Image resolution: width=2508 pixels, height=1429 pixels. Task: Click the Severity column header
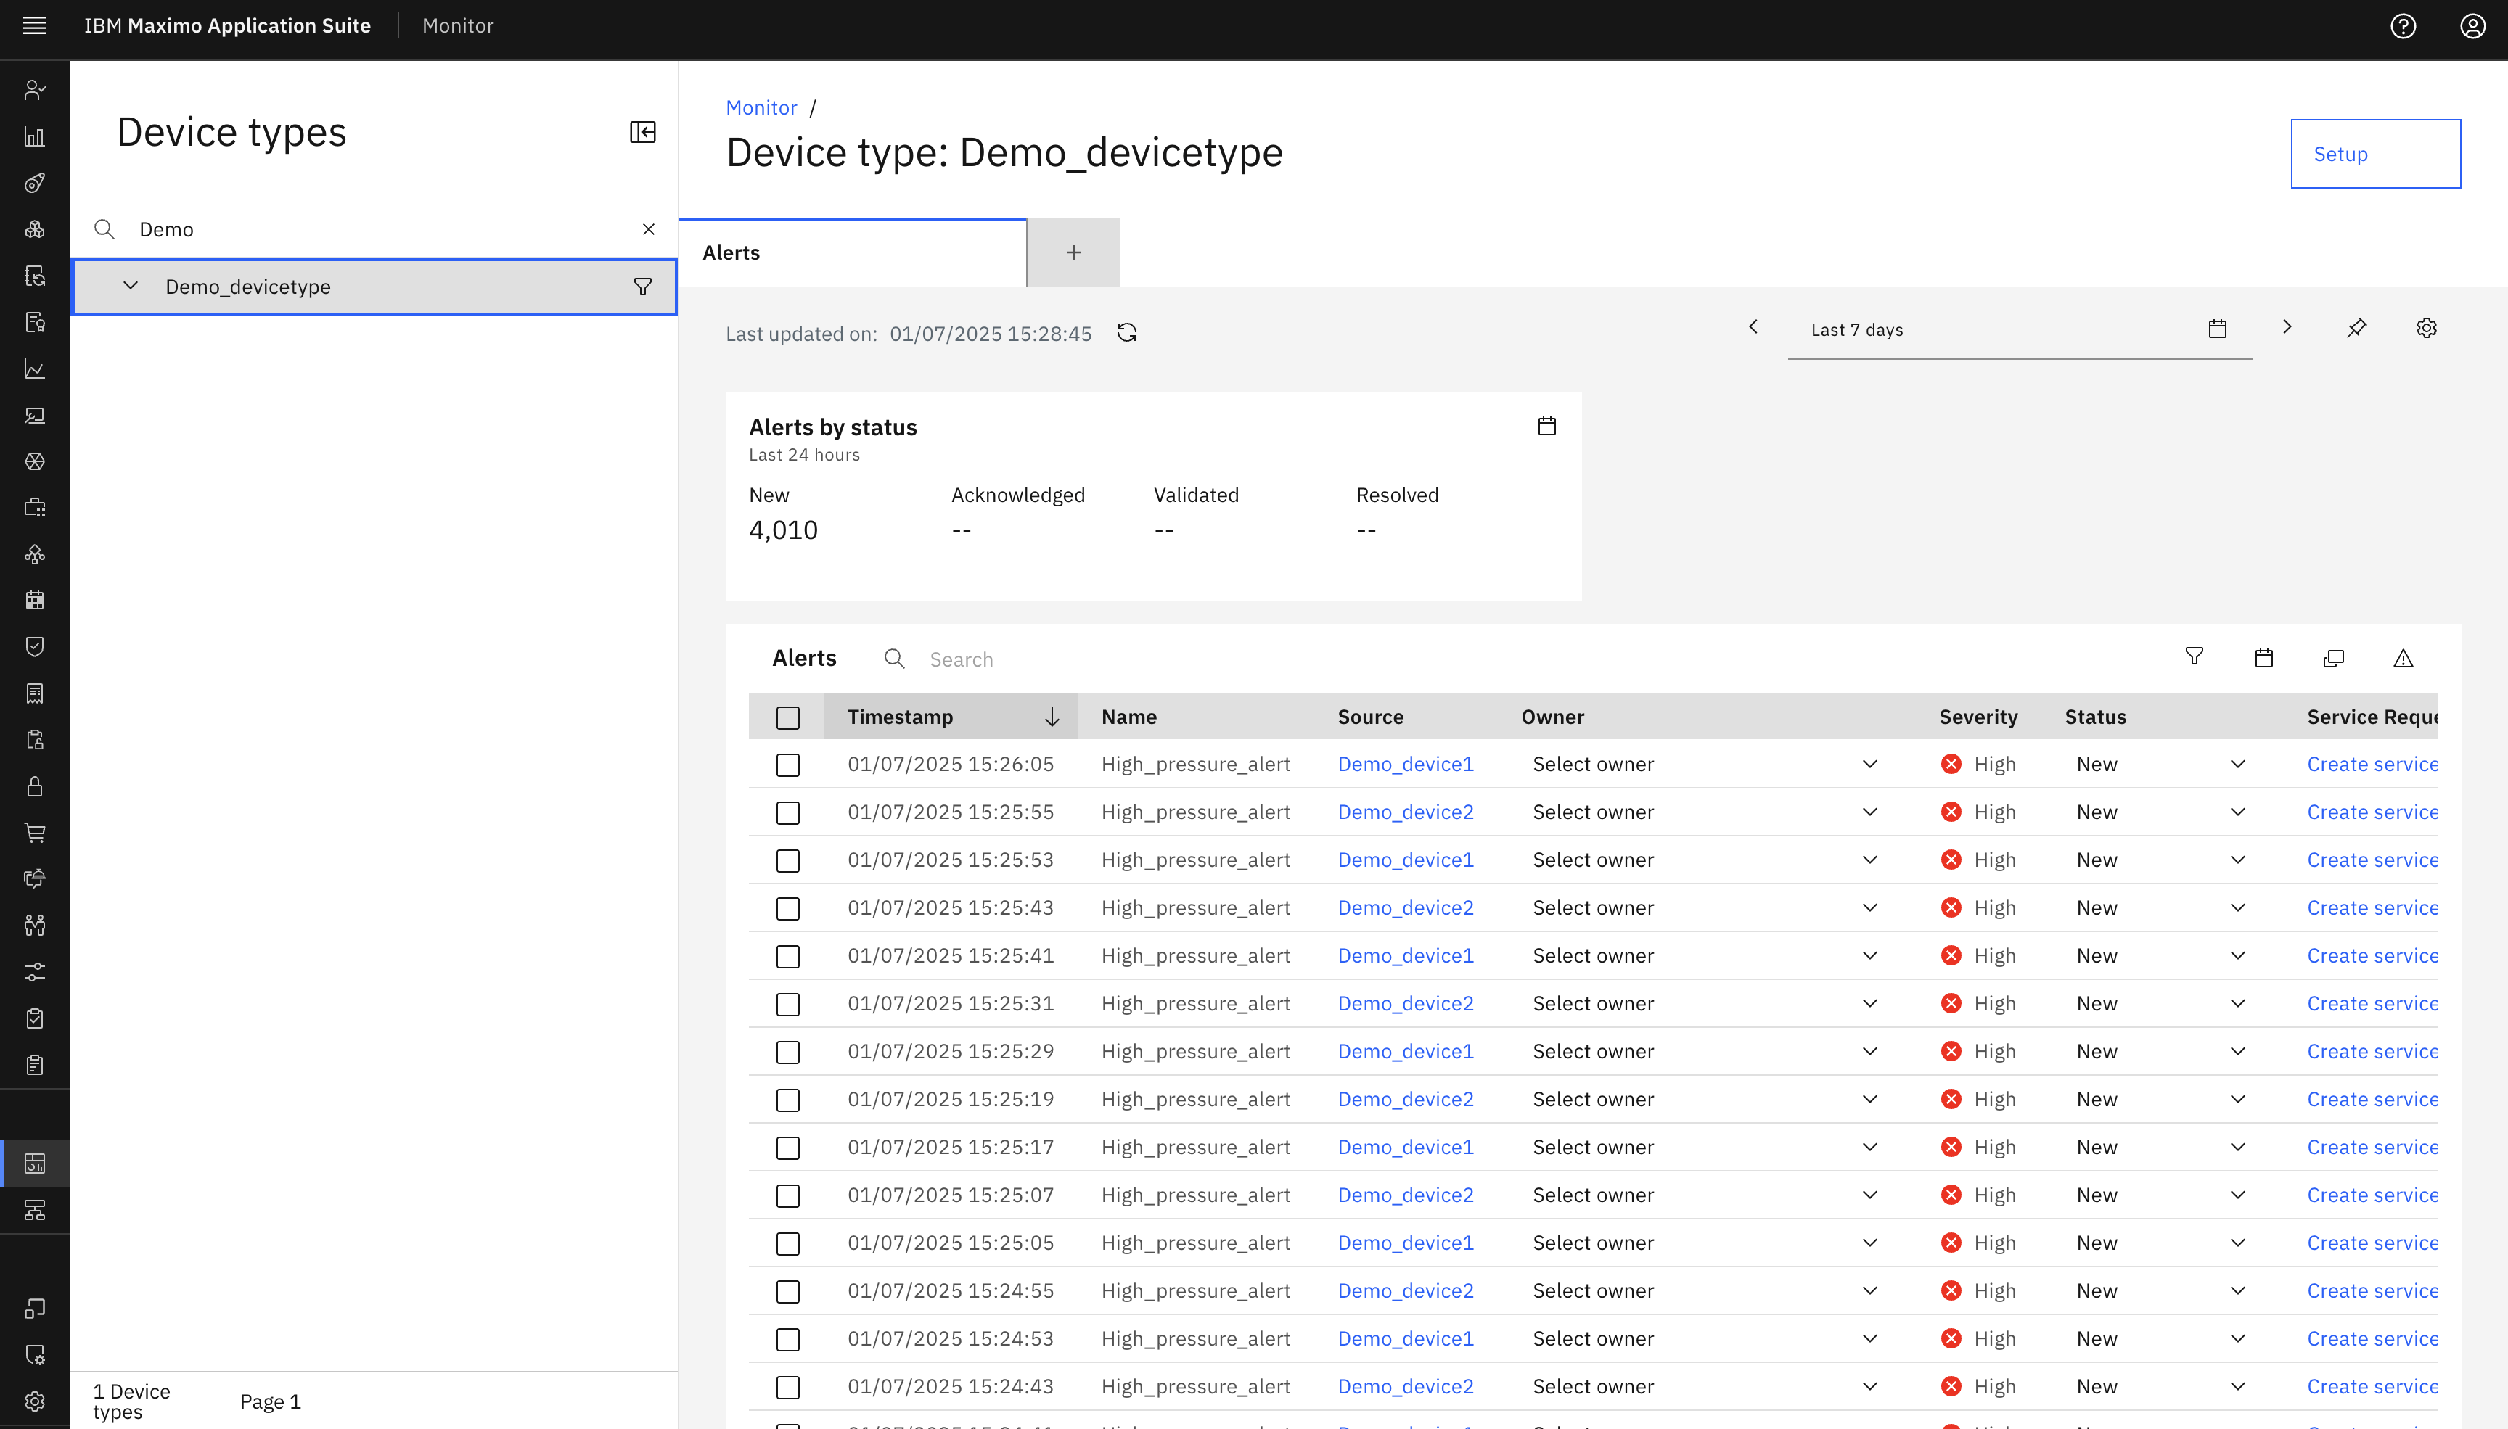coord(1978,717)
